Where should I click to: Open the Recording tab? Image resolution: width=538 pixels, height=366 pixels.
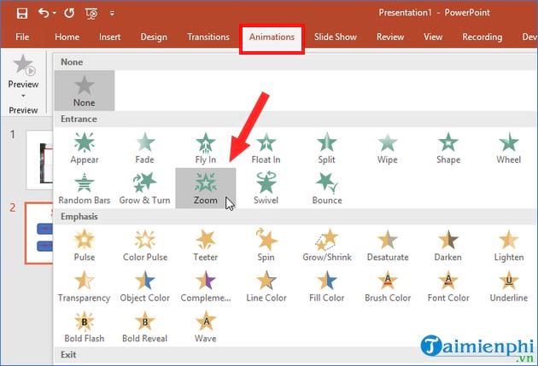482,37
